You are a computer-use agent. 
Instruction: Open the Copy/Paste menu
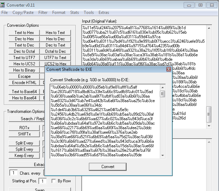(x=23, y=13)
